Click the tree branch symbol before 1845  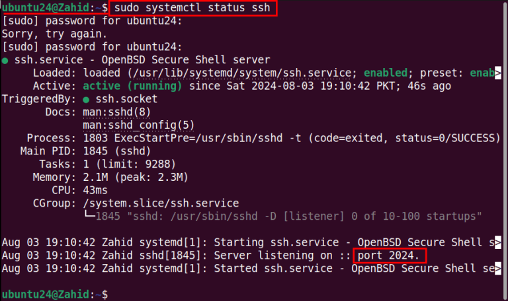click(x=88, y=216)
